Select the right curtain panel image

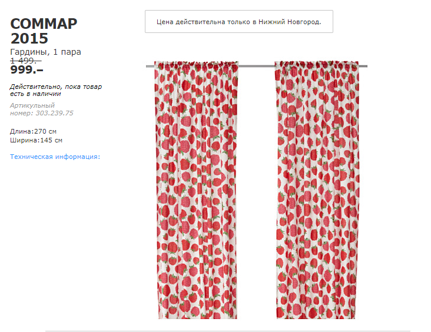[317, 190]
